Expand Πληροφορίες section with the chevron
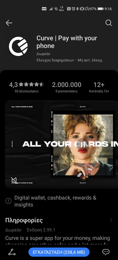 click(111, 220)
